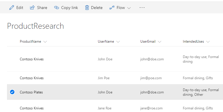Click jim@poe.com email cell

(151, 78)
